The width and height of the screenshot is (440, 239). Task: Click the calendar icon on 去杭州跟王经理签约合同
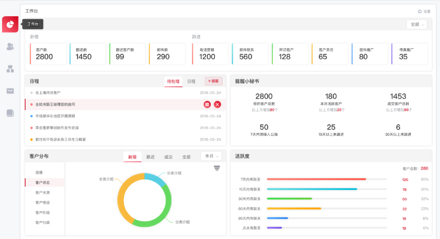207,104
